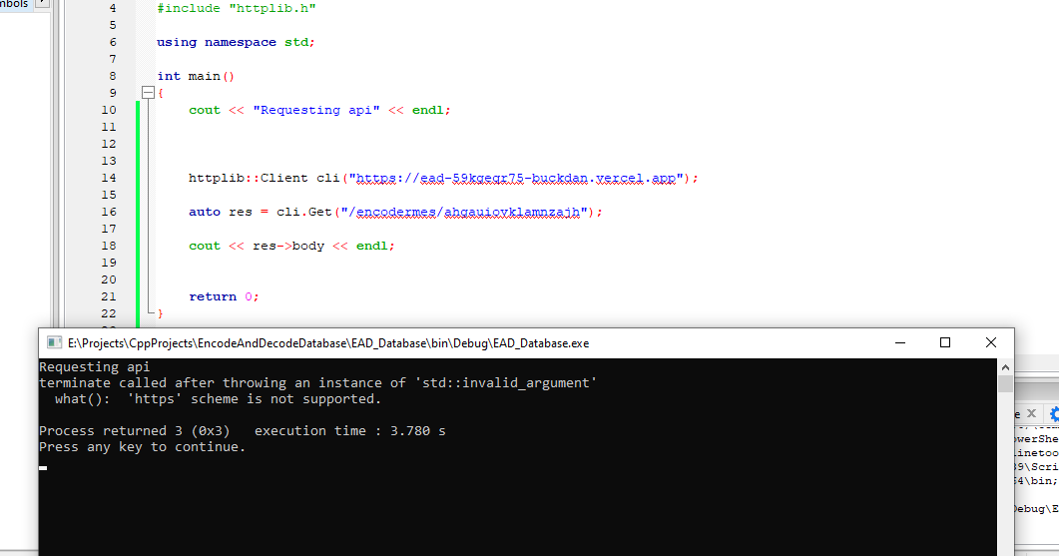Image resolution: width=1059 pixels, height=556 pixels.
Task: Close the EAD_Database.exe console window
Action: (991, 342)
